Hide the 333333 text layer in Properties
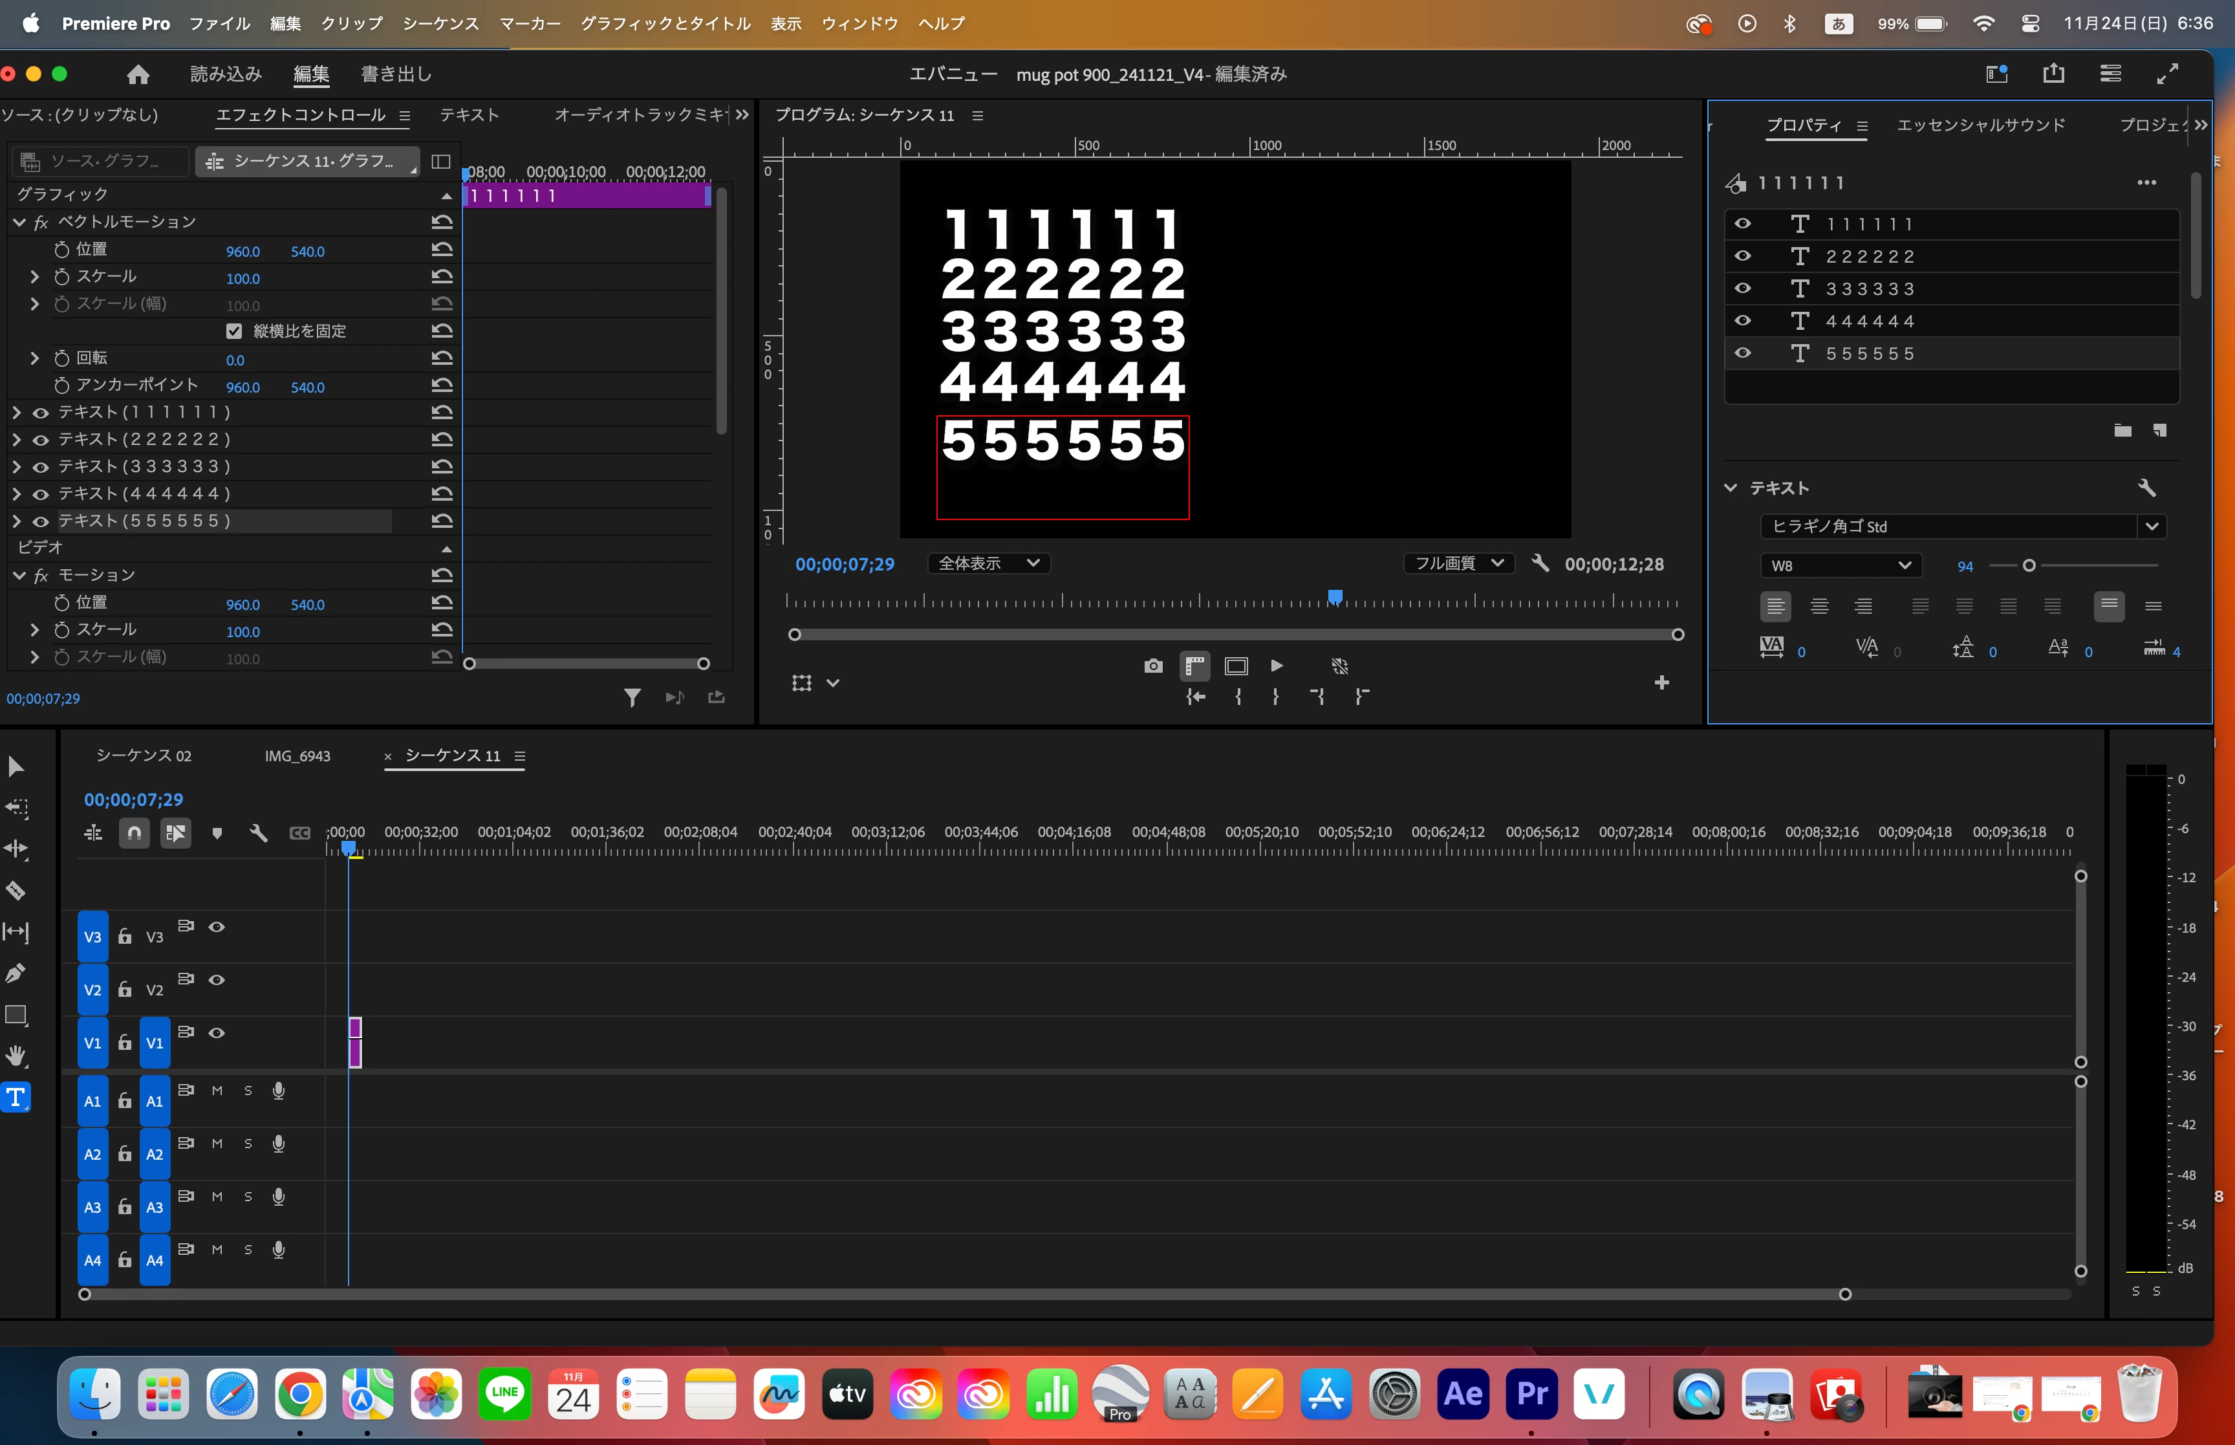The height and width of the screenshot is (1445, 2235). point(1743,288)
